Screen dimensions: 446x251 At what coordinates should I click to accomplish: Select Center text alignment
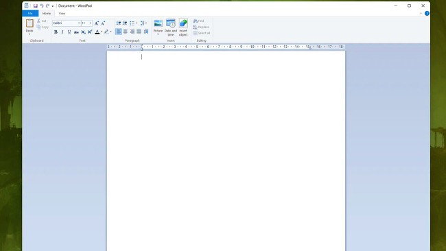coord(126,32)
